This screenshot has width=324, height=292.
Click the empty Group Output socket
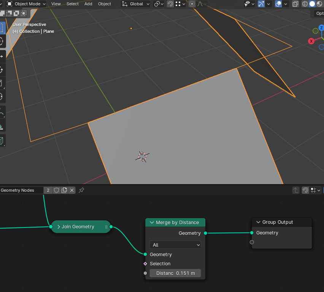(252, 242)
